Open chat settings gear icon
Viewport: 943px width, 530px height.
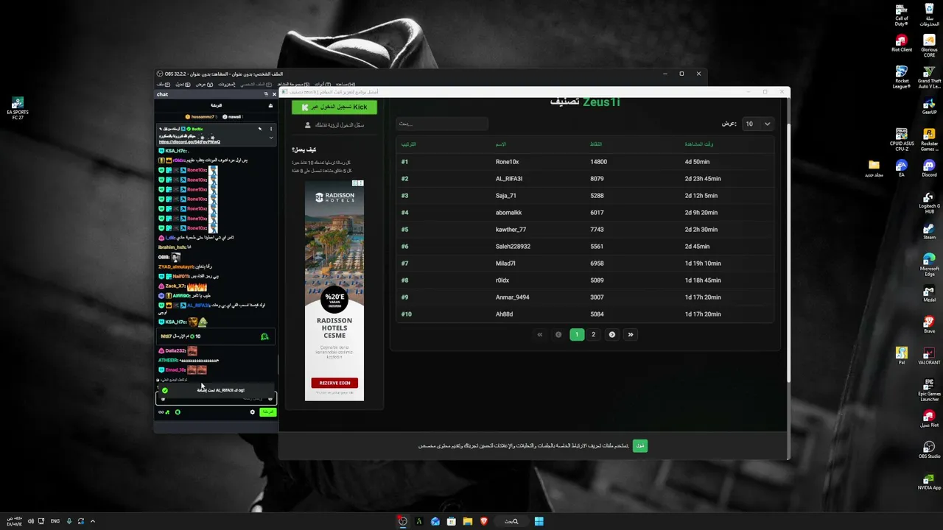(252, 412)
